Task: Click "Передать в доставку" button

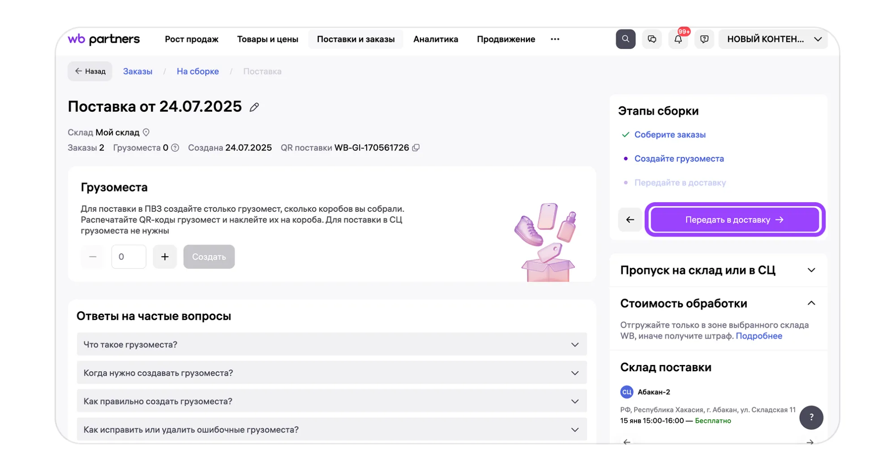Action: click(734, 220)
